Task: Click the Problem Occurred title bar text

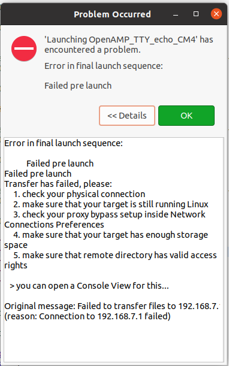Action: (x=112, y=14)
